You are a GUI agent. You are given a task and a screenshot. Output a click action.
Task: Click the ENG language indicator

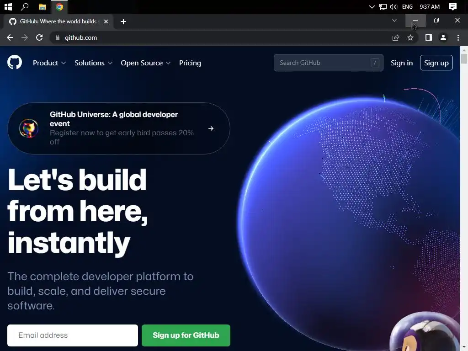[407, 6]
